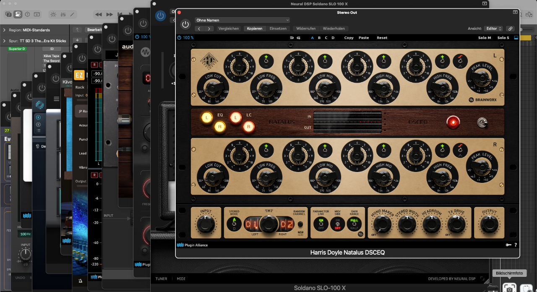Open the Logic mixer faders icon
The image size is (537, 292).
click(x=63, y=14)
